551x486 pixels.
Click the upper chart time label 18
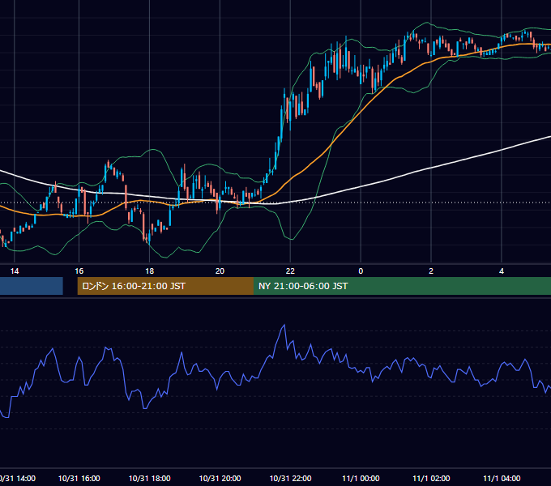[x=149, y=271]
